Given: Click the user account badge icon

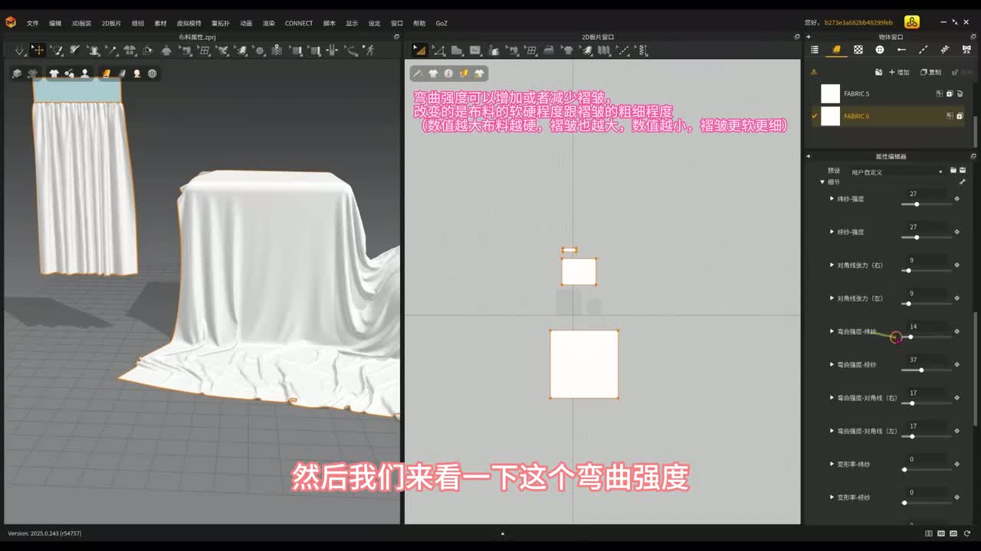Looking at the screenshot, I should pos(912,22).
